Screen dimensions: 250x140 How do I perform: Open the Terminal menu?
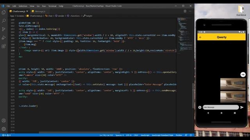[52, 6]
